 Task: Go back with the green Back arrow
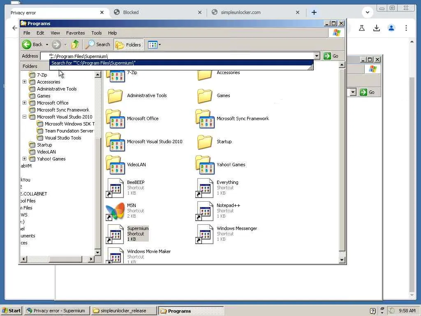(x=32, y=44)
